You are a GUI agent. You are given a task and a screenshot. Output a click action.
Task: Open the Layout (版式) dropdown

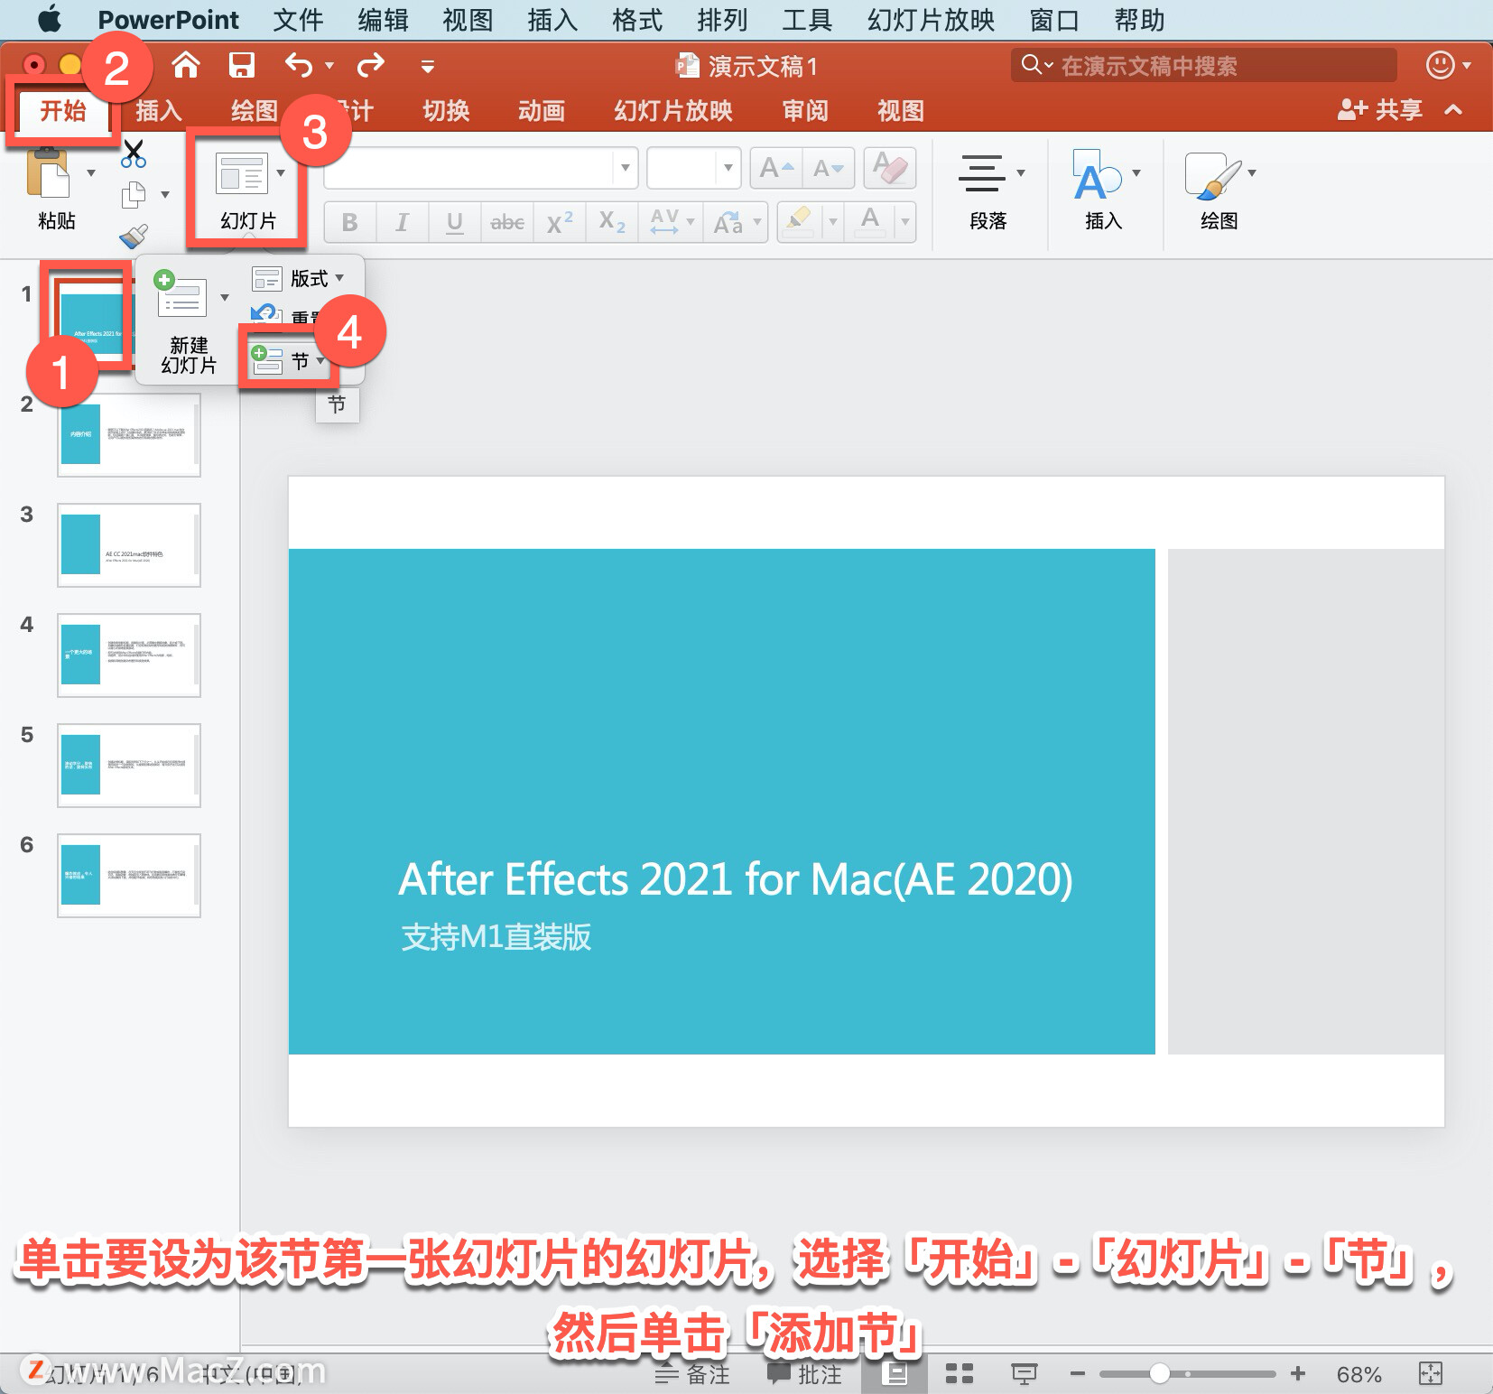(x=298, y=278)
